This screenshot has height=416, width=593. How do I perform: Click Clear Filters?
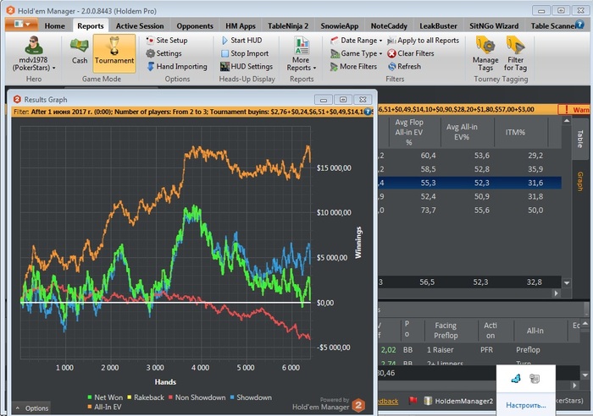coord(411,53)
